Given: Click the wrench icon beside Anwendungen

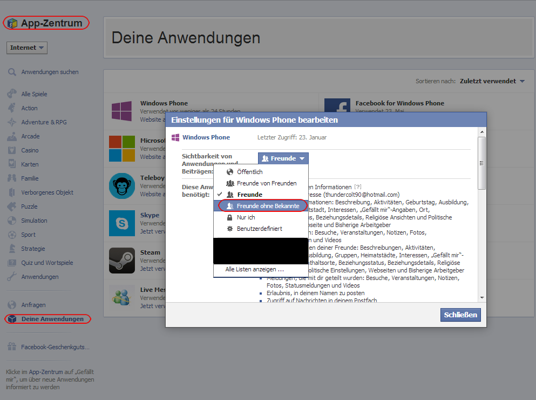Looking at the screenshot, I should 12,277.
